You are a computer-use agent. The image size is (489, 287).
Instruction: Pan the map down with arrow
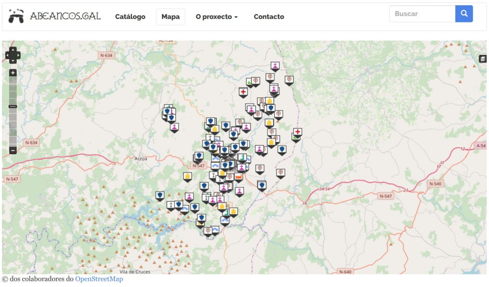tap(13, 61)
